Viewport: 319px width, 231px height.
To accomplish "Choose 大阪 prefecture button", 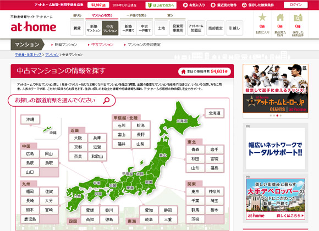I will tap(78, 138).
